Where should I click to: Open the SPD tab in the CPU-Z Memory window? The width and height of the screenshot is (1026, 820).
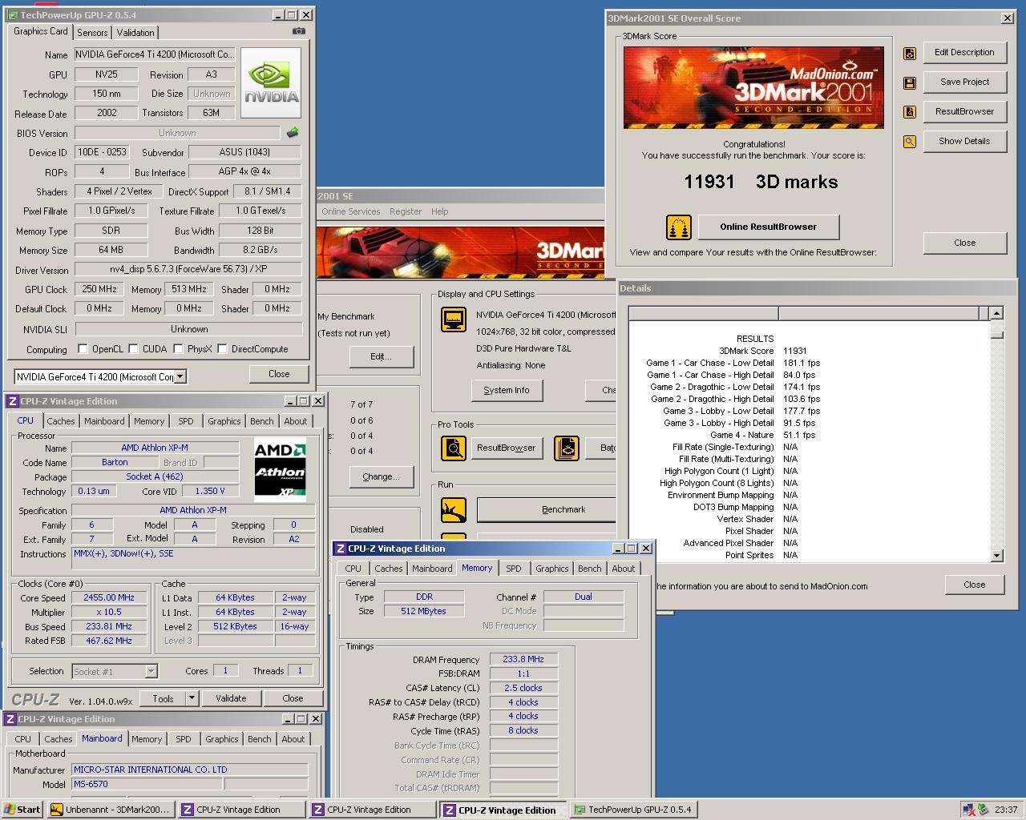pos(514,569)
